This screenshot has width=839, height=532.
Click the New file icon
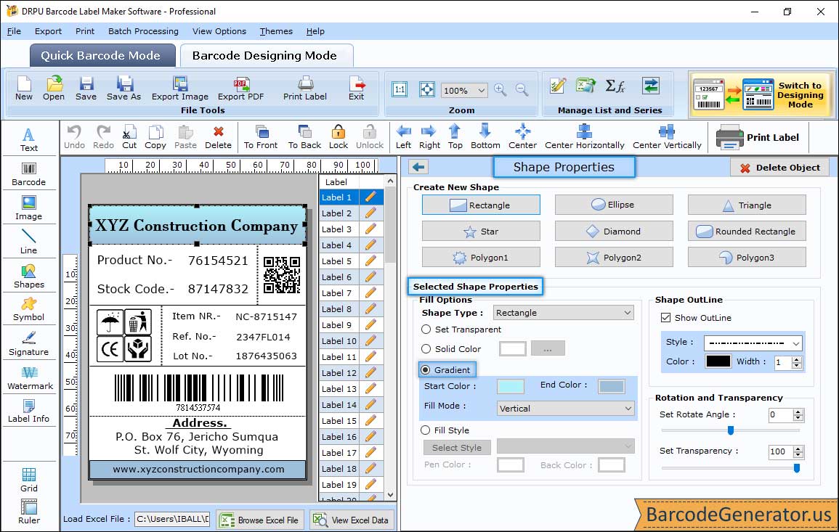24,89
